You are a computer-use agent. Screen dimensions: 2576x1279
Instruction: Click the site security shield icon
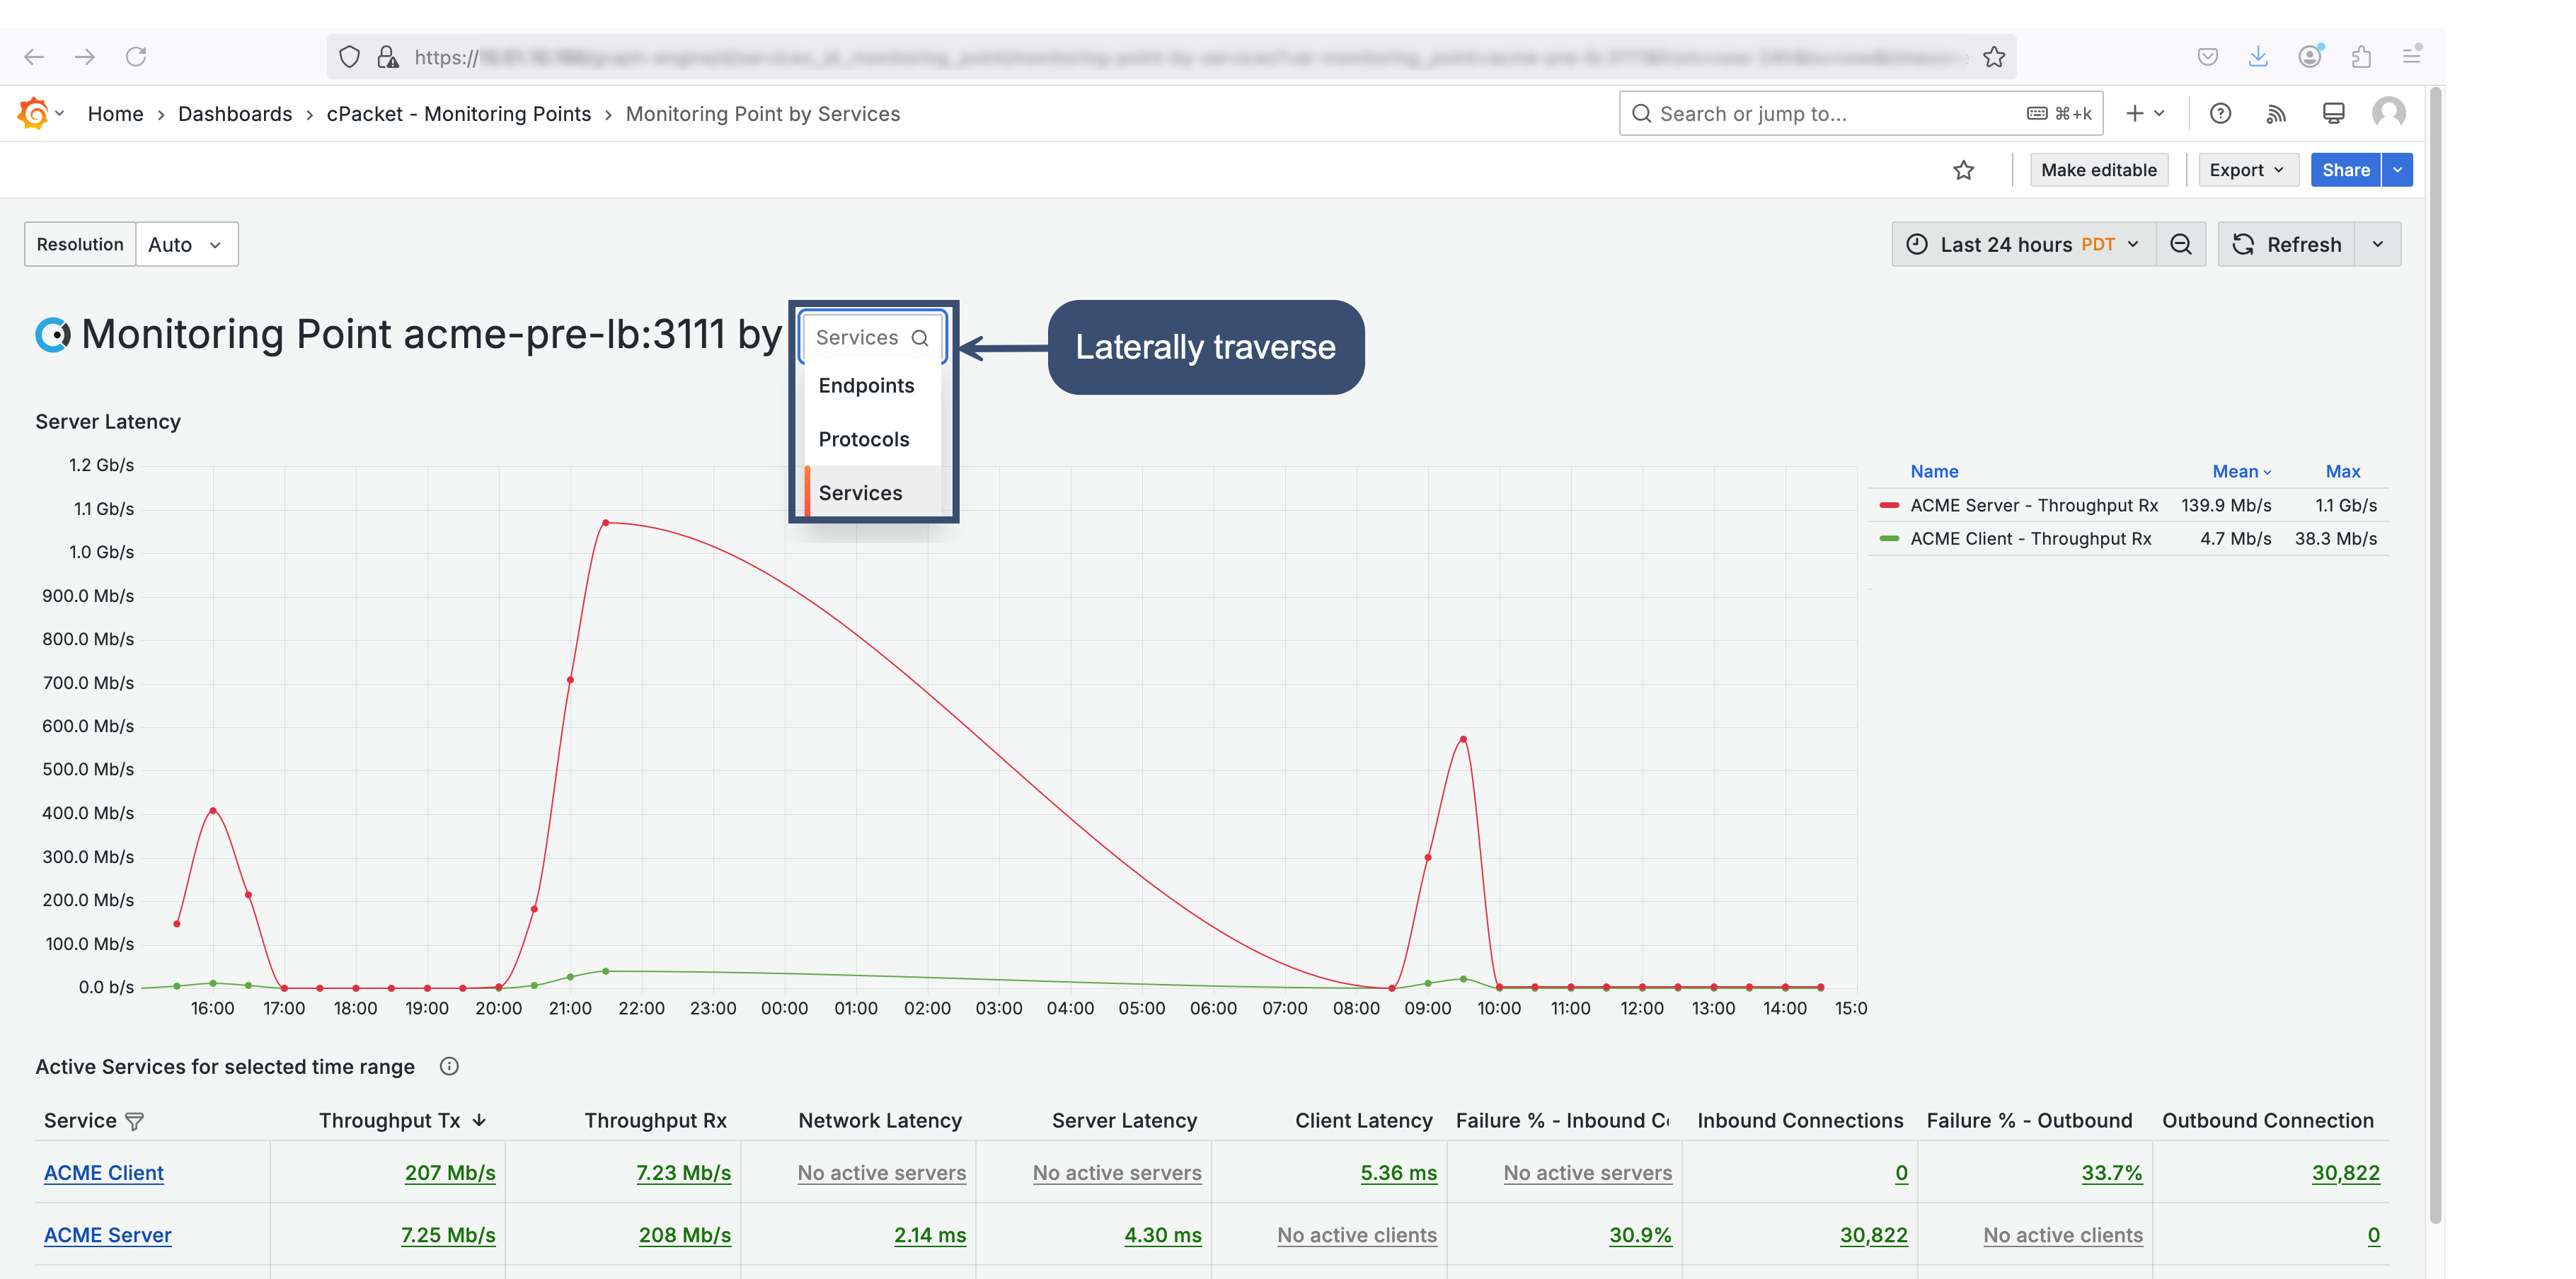[x=349, y=57]
